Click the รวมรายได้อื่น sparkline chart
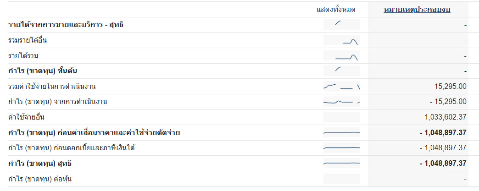Screen dimensions: 479x191 (341, 40)
